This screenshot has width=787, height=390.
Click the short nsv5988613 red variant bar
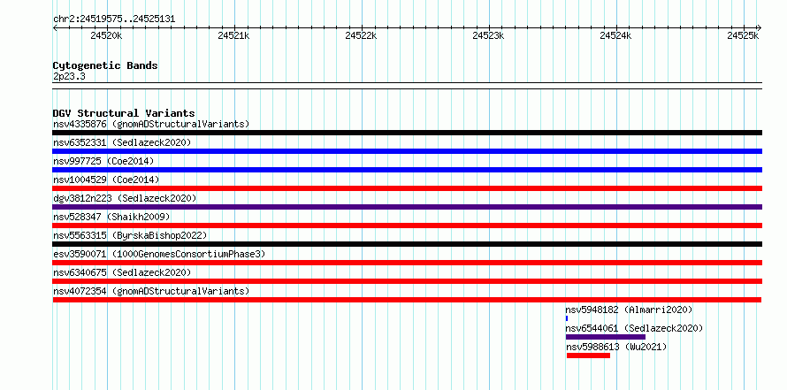(x=588, y=356)
